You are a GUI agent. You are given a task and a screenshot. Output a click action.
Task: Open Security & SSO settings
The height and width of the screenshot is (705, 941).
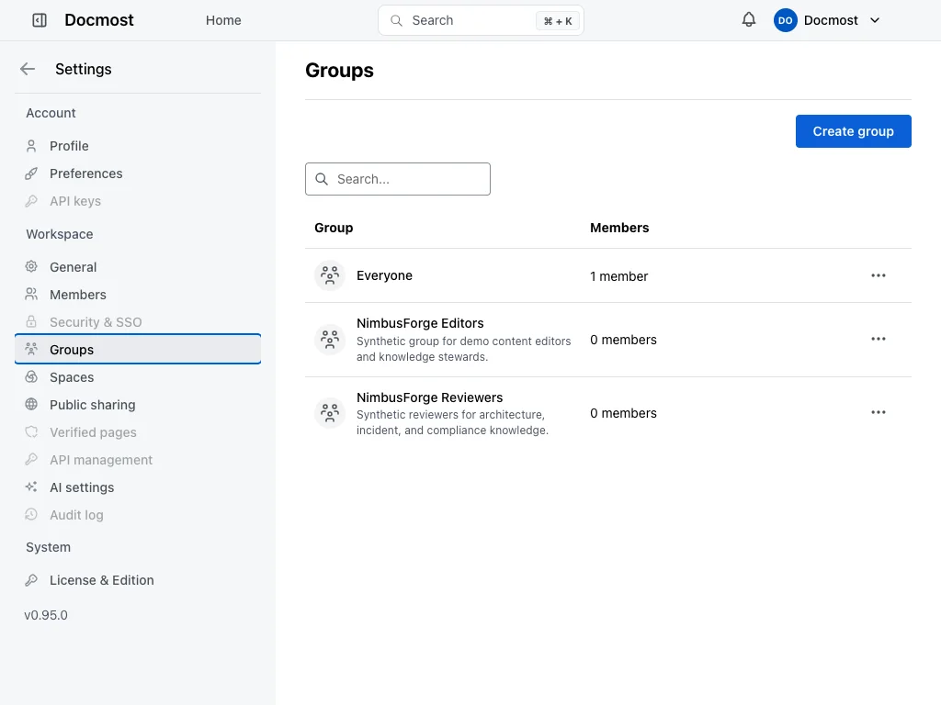(138, 322)
